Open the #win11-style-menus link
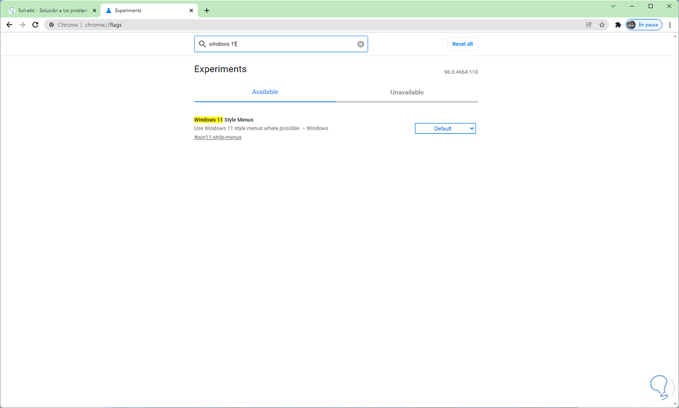Viewport: 679px width, 408px height. (218, 137)
